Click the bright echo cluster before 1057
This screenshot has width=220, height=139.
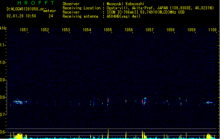[x=144, y=101]
